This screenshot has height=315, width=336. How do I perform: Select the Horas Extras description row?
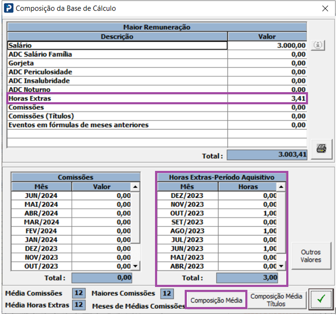pos(117,98)
